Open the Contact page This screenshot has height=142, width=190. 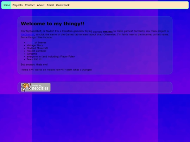30,5
